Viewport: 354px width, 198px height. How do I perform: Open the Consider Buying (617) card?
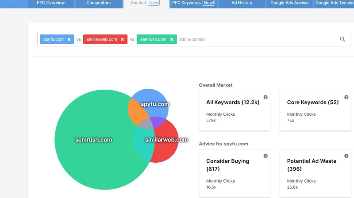235,174
